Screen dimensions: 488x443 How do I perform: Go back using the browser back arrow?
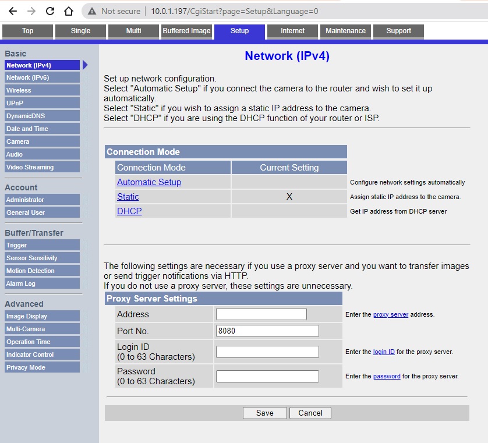[13, 12]
